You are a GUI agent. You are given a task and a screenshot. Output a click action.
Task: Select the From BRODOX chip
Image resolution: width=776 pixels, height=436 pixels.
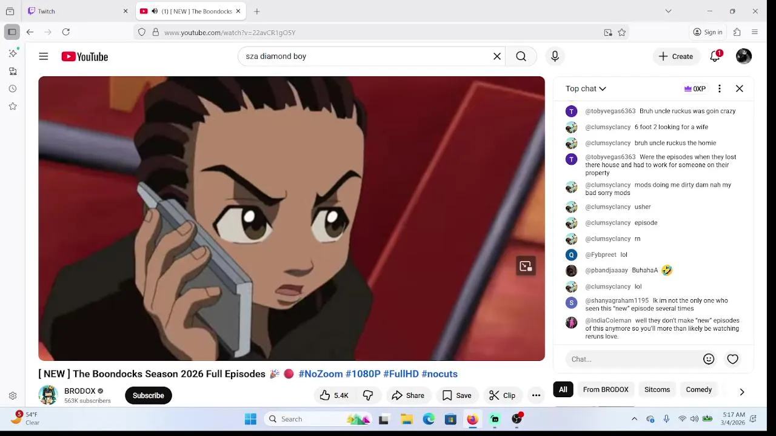[606, 389]
